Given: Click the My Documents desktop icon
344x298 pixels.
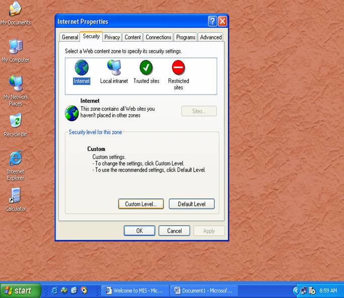Looking at the screenshot, I should pos(16,10).
